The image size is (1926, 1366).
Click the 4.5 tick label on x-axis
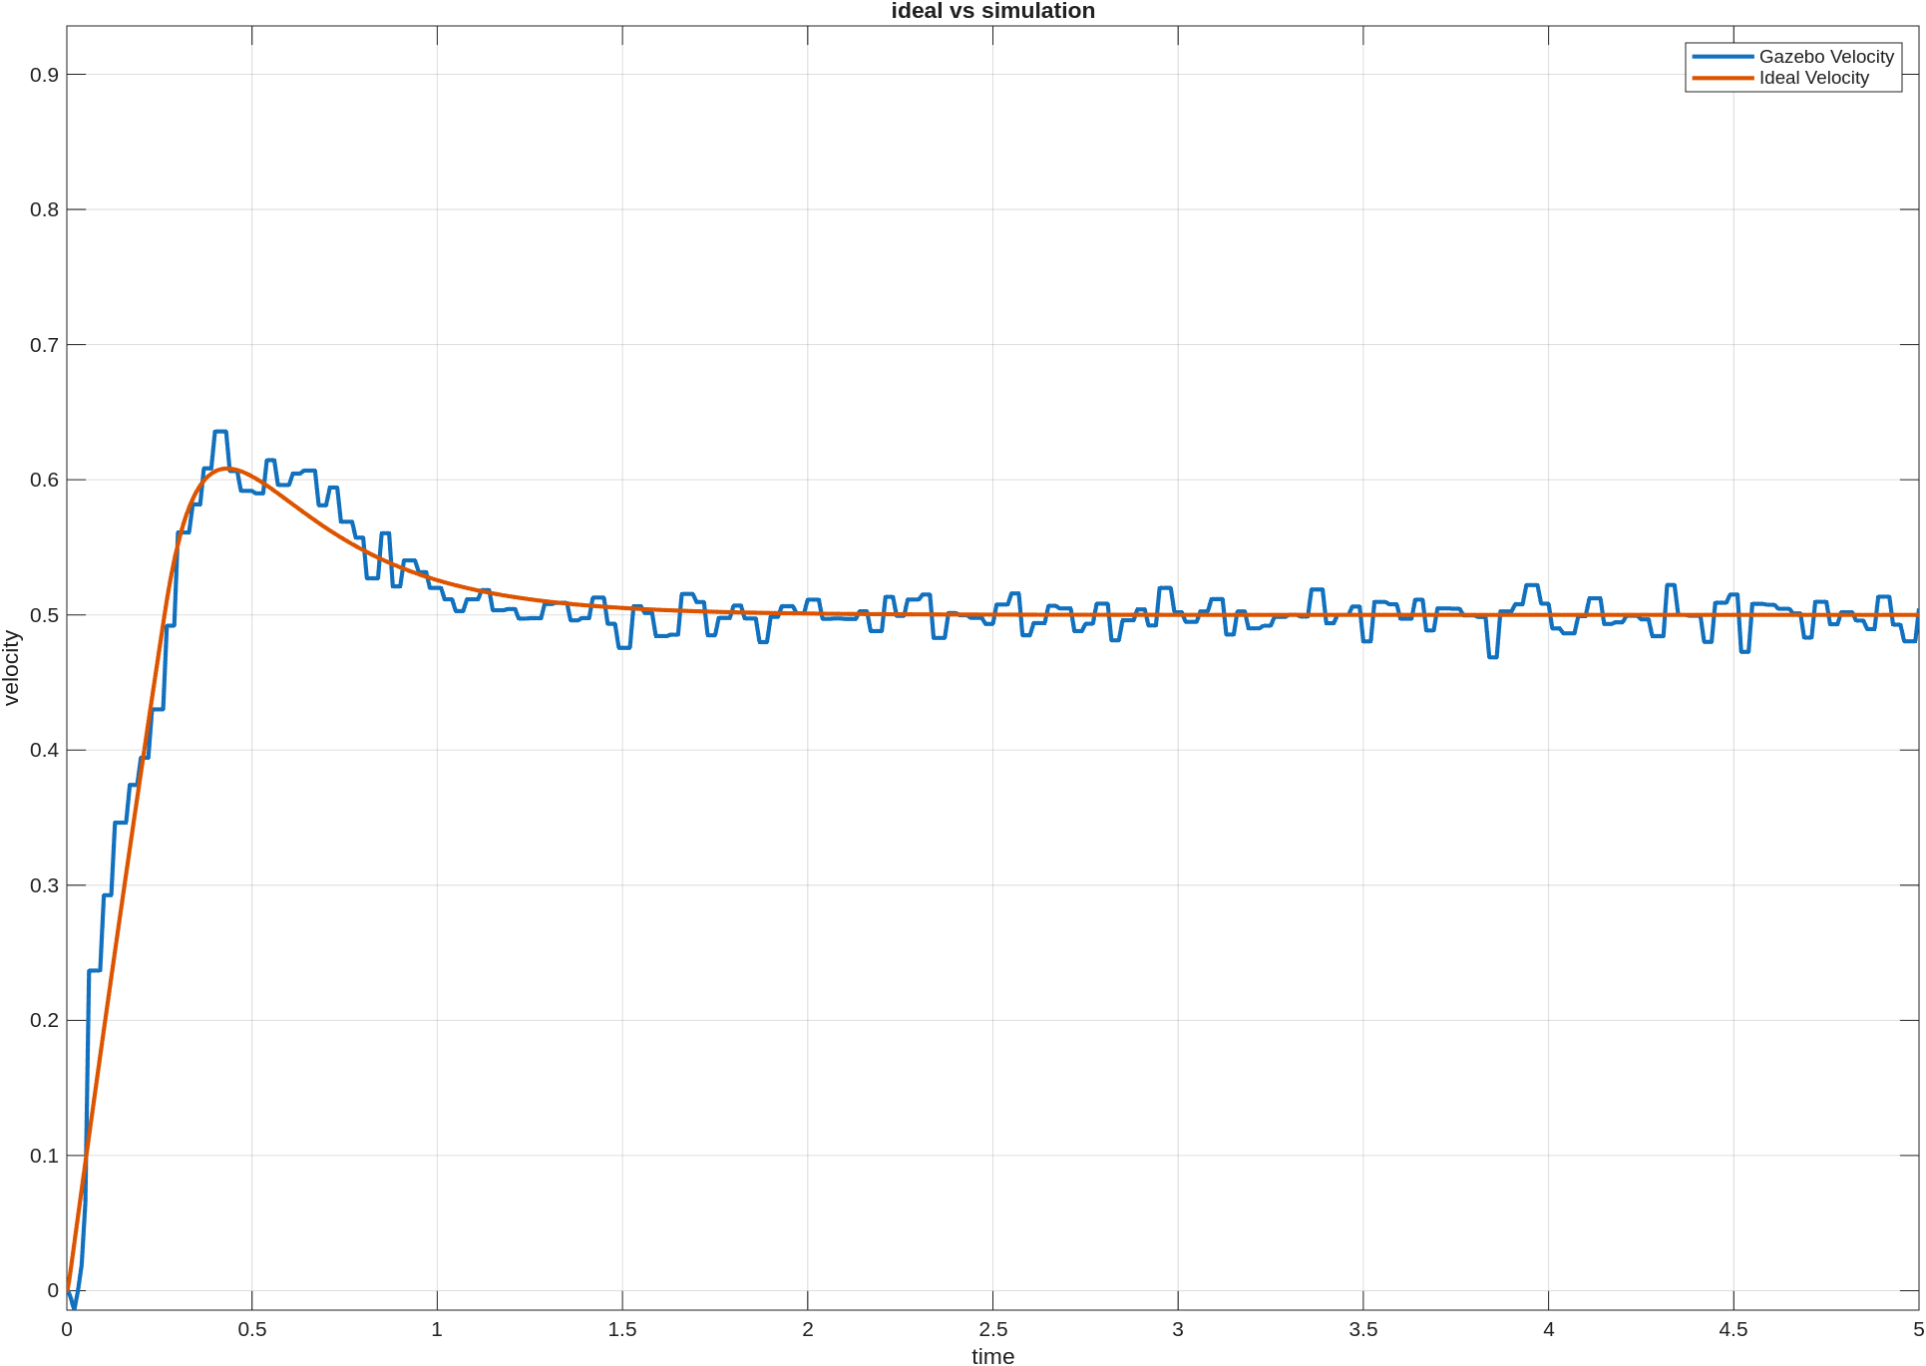point(1733,1329)
